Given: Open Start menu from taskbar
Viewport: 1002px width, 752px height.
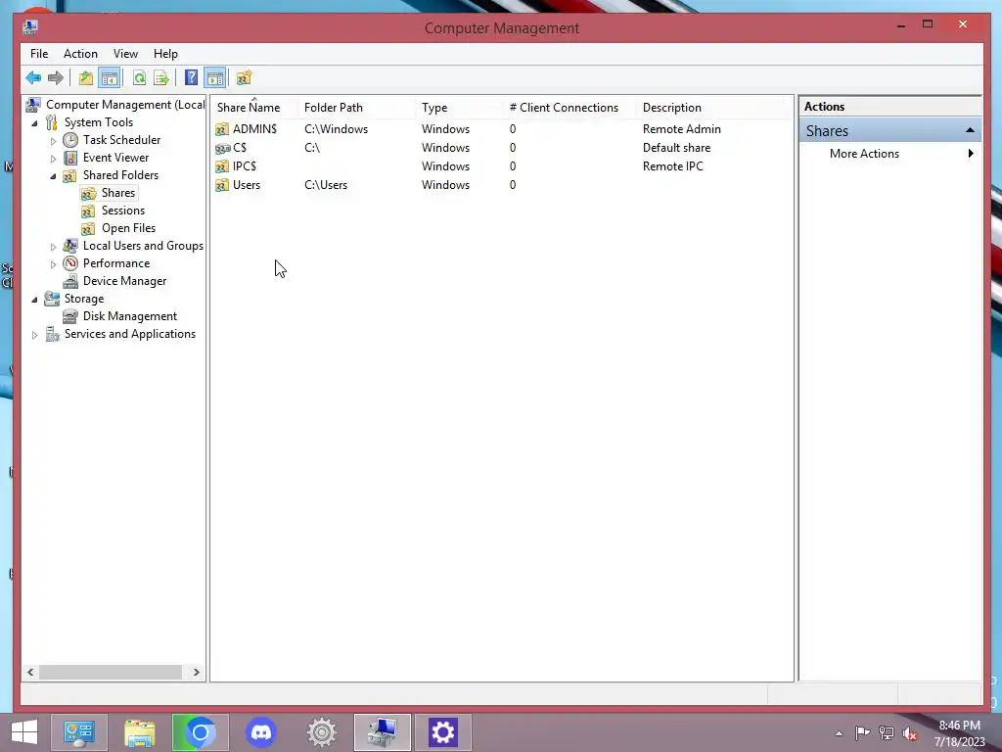Looking at the screenshot, I should pos(24,732).
